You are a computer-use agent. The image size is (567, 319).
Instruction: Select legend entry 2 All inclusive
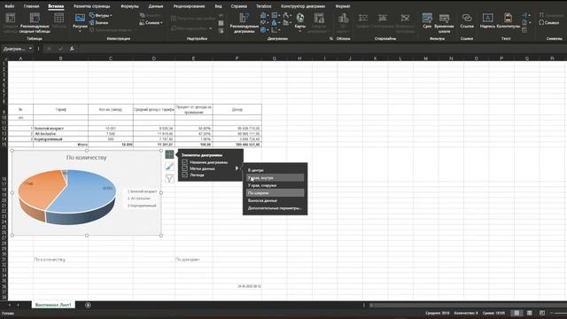139,198
